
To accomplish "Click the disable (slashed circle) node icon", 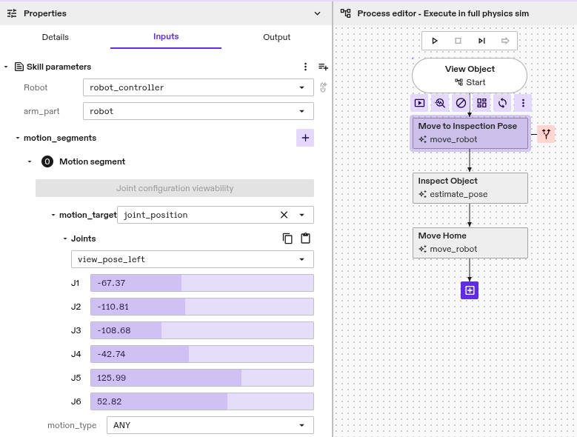I will [461, 103].
